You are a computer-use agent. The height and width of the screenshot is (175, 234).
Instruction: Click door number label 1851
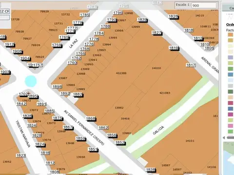93,149
